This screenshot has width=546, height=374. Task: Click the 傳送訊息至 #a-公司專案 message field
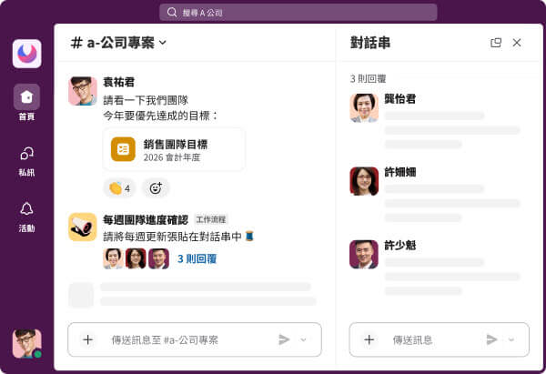(182, 339)
